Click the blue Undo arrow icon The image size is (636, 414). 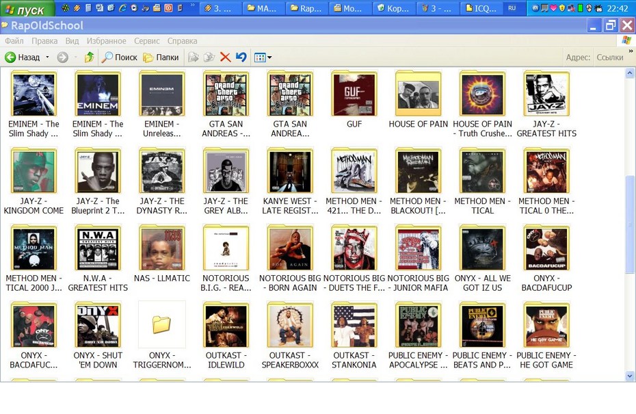tap(241, 57)
